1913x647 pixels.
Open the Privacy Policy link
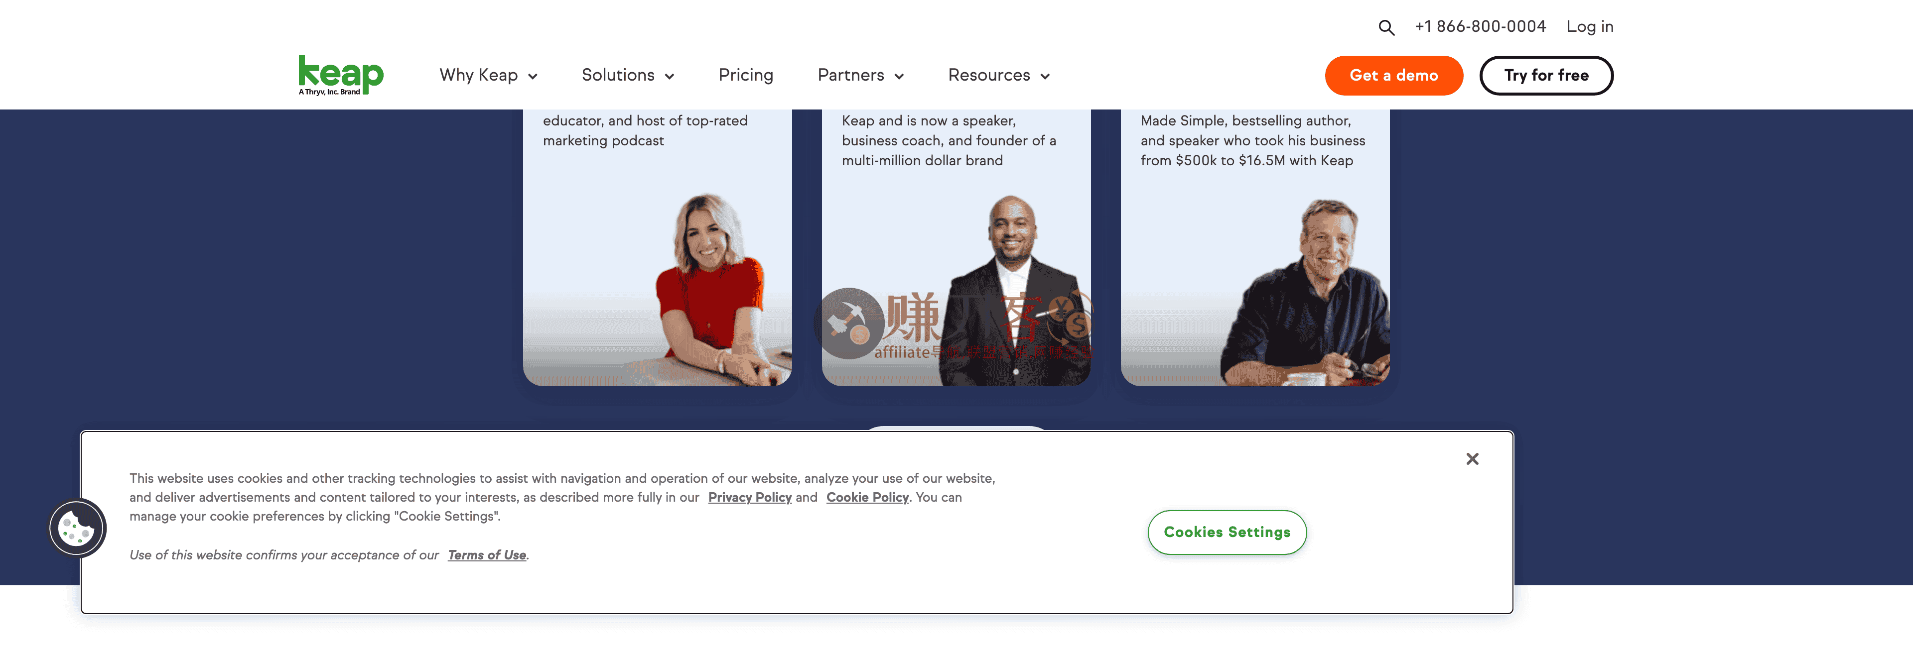point(749,497)
